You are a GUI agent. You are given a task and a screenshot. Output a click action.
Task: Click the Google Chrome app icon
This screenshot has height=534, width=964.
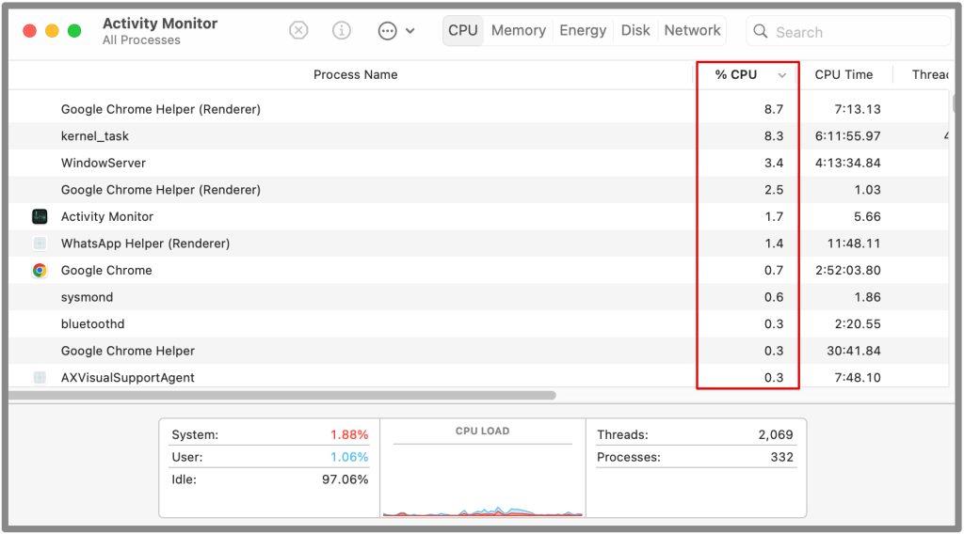(40, 270)
